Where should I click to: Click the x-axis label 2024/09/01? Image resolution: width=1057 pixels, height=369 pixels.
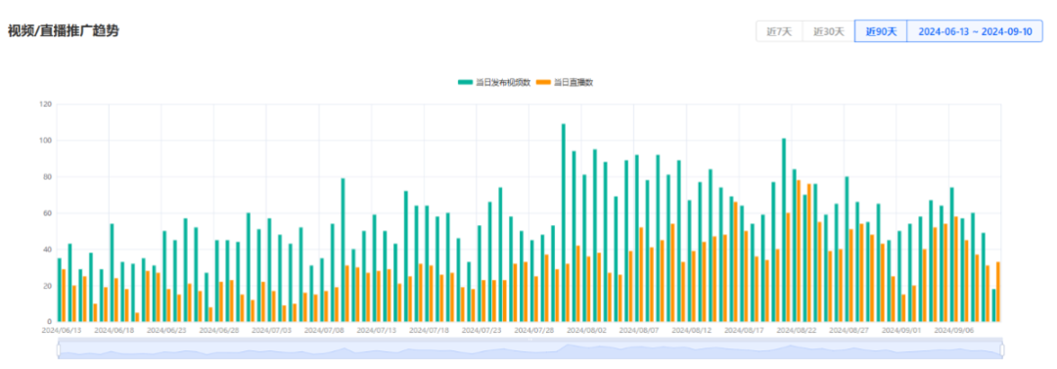click(x=901, y=331)
